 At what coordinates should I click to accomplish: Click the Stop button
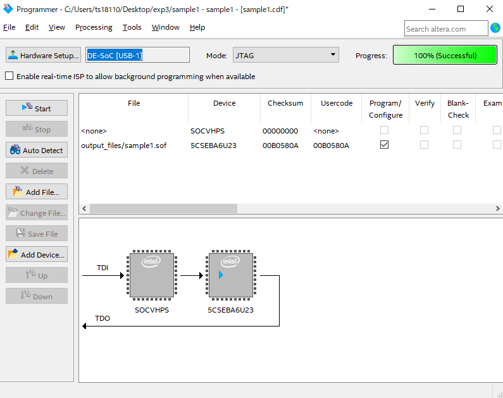37,129
